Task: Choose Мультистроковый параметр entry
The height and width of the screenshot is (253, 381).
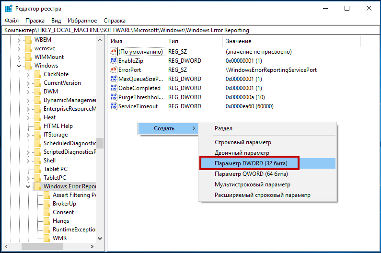Action: click(x=267, y=184)
